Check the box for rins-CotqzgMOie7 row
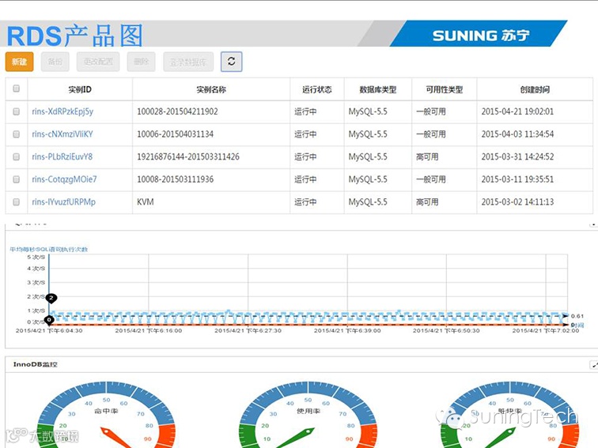 pyautogui.click(x=17, y=179)
